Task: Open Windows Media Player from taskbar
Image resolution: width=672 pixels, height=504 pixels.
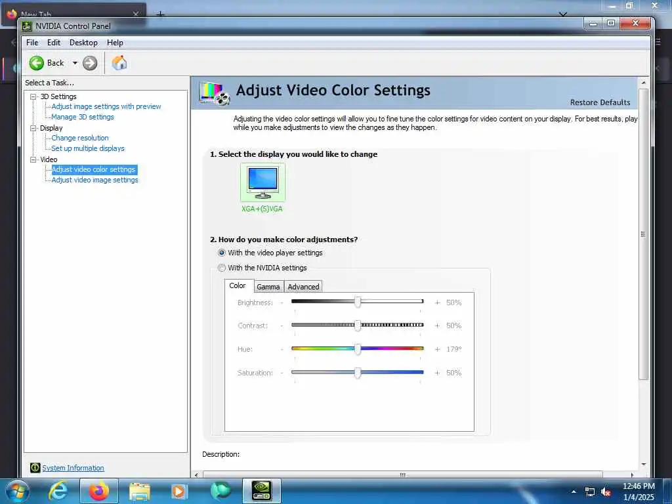Action: [x=178, y=492]
